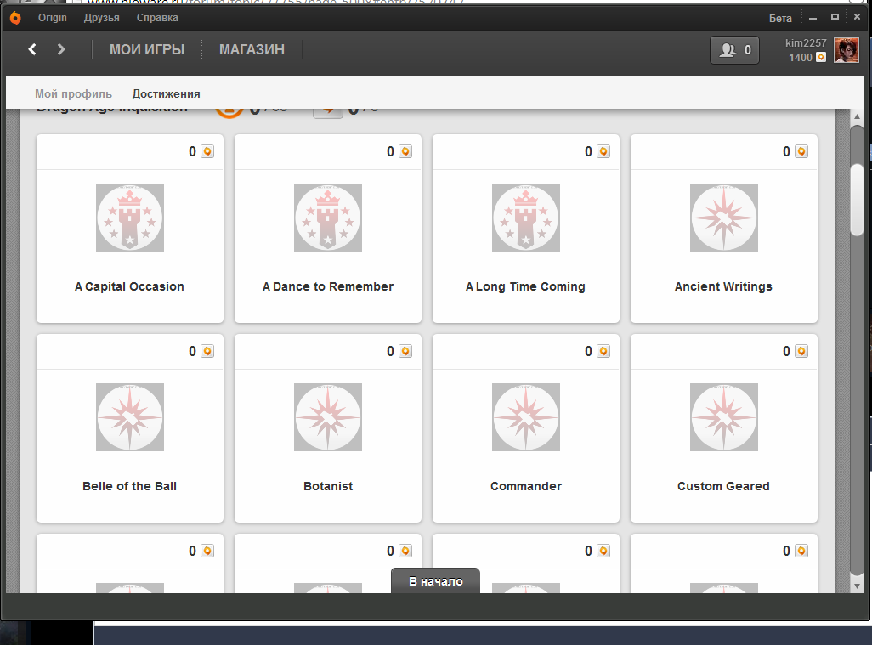Image resolution: width=872 pixels, height=645 pixels.
Task: Click A Long Time Coming achievement badge
Action: coord(526,218)
